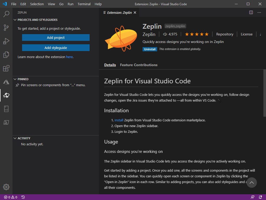This screenshot has width=266, height=200.
Task: Open the Source Control view
Action: (x=6, y=27)
